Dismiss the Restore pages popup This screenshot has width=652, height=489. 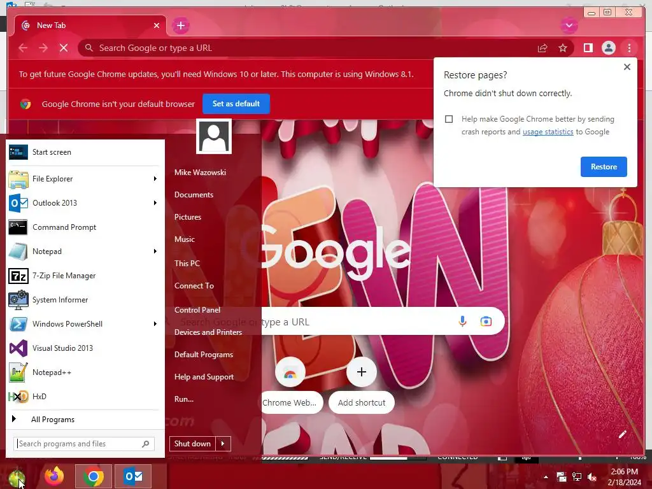627,67
